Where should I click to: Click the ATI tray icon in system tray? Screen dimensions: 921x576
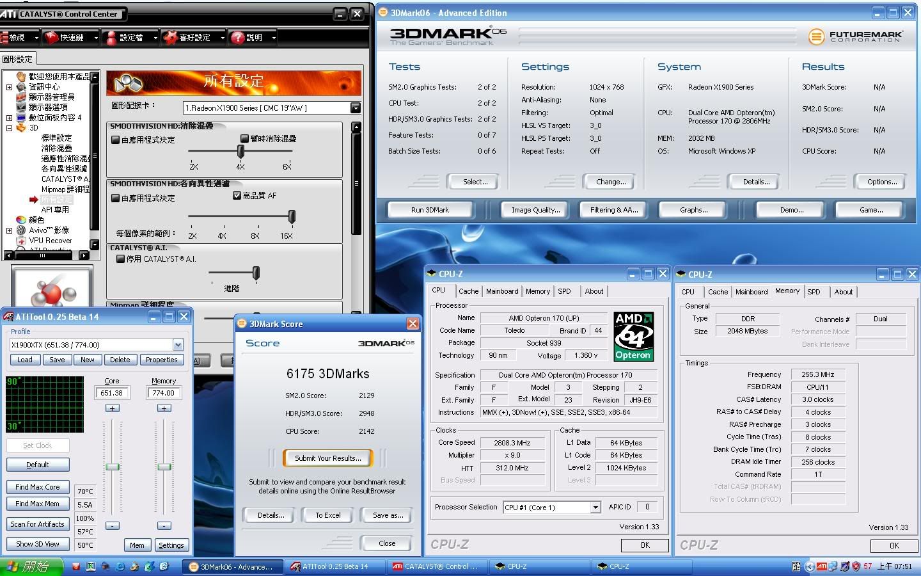tap(822, 566)
